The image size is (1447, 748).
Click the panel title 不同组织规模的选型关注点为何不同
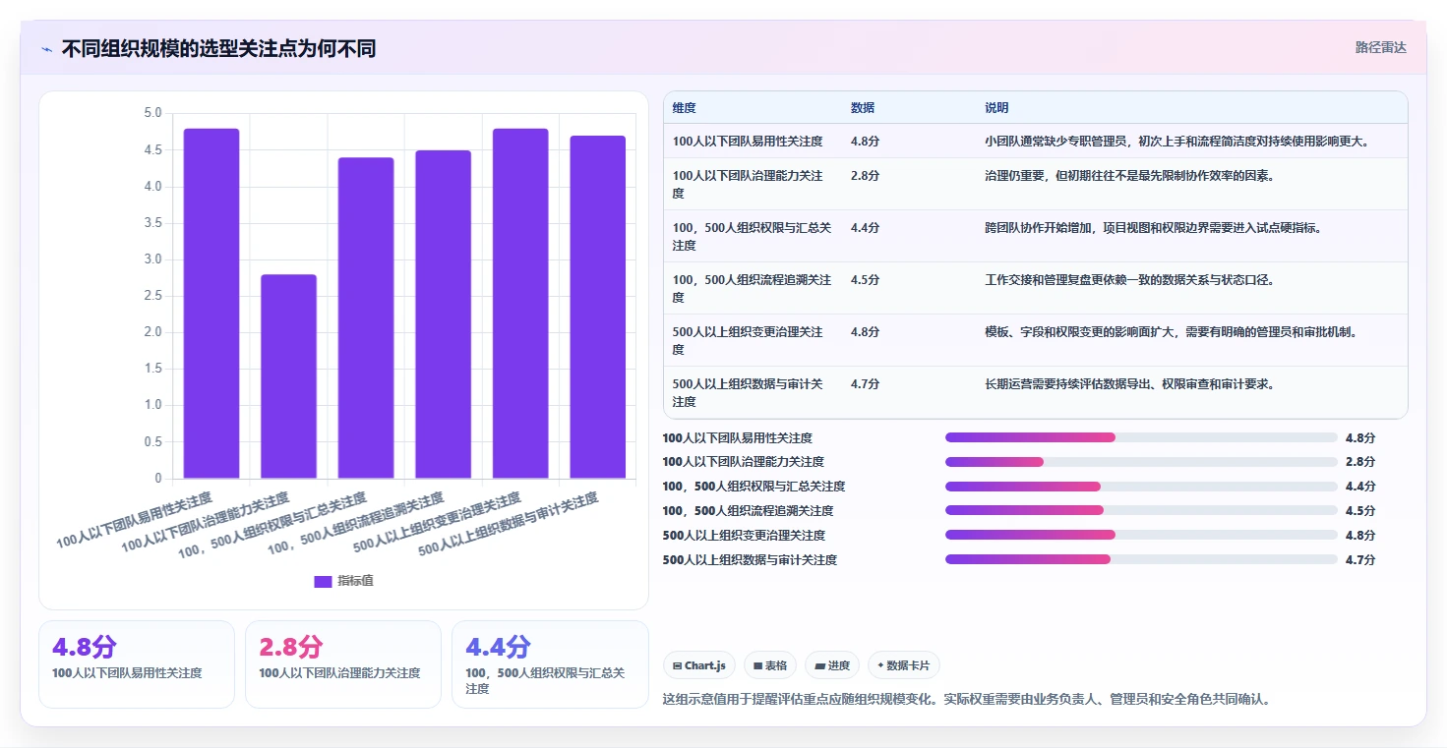tap(218, 49)
